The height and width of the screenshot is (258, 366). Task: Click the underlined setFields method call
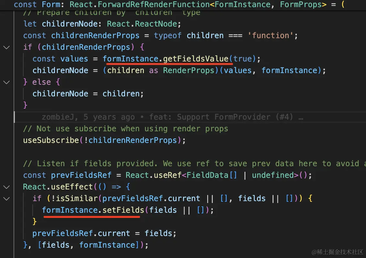[x=123, y=210]
